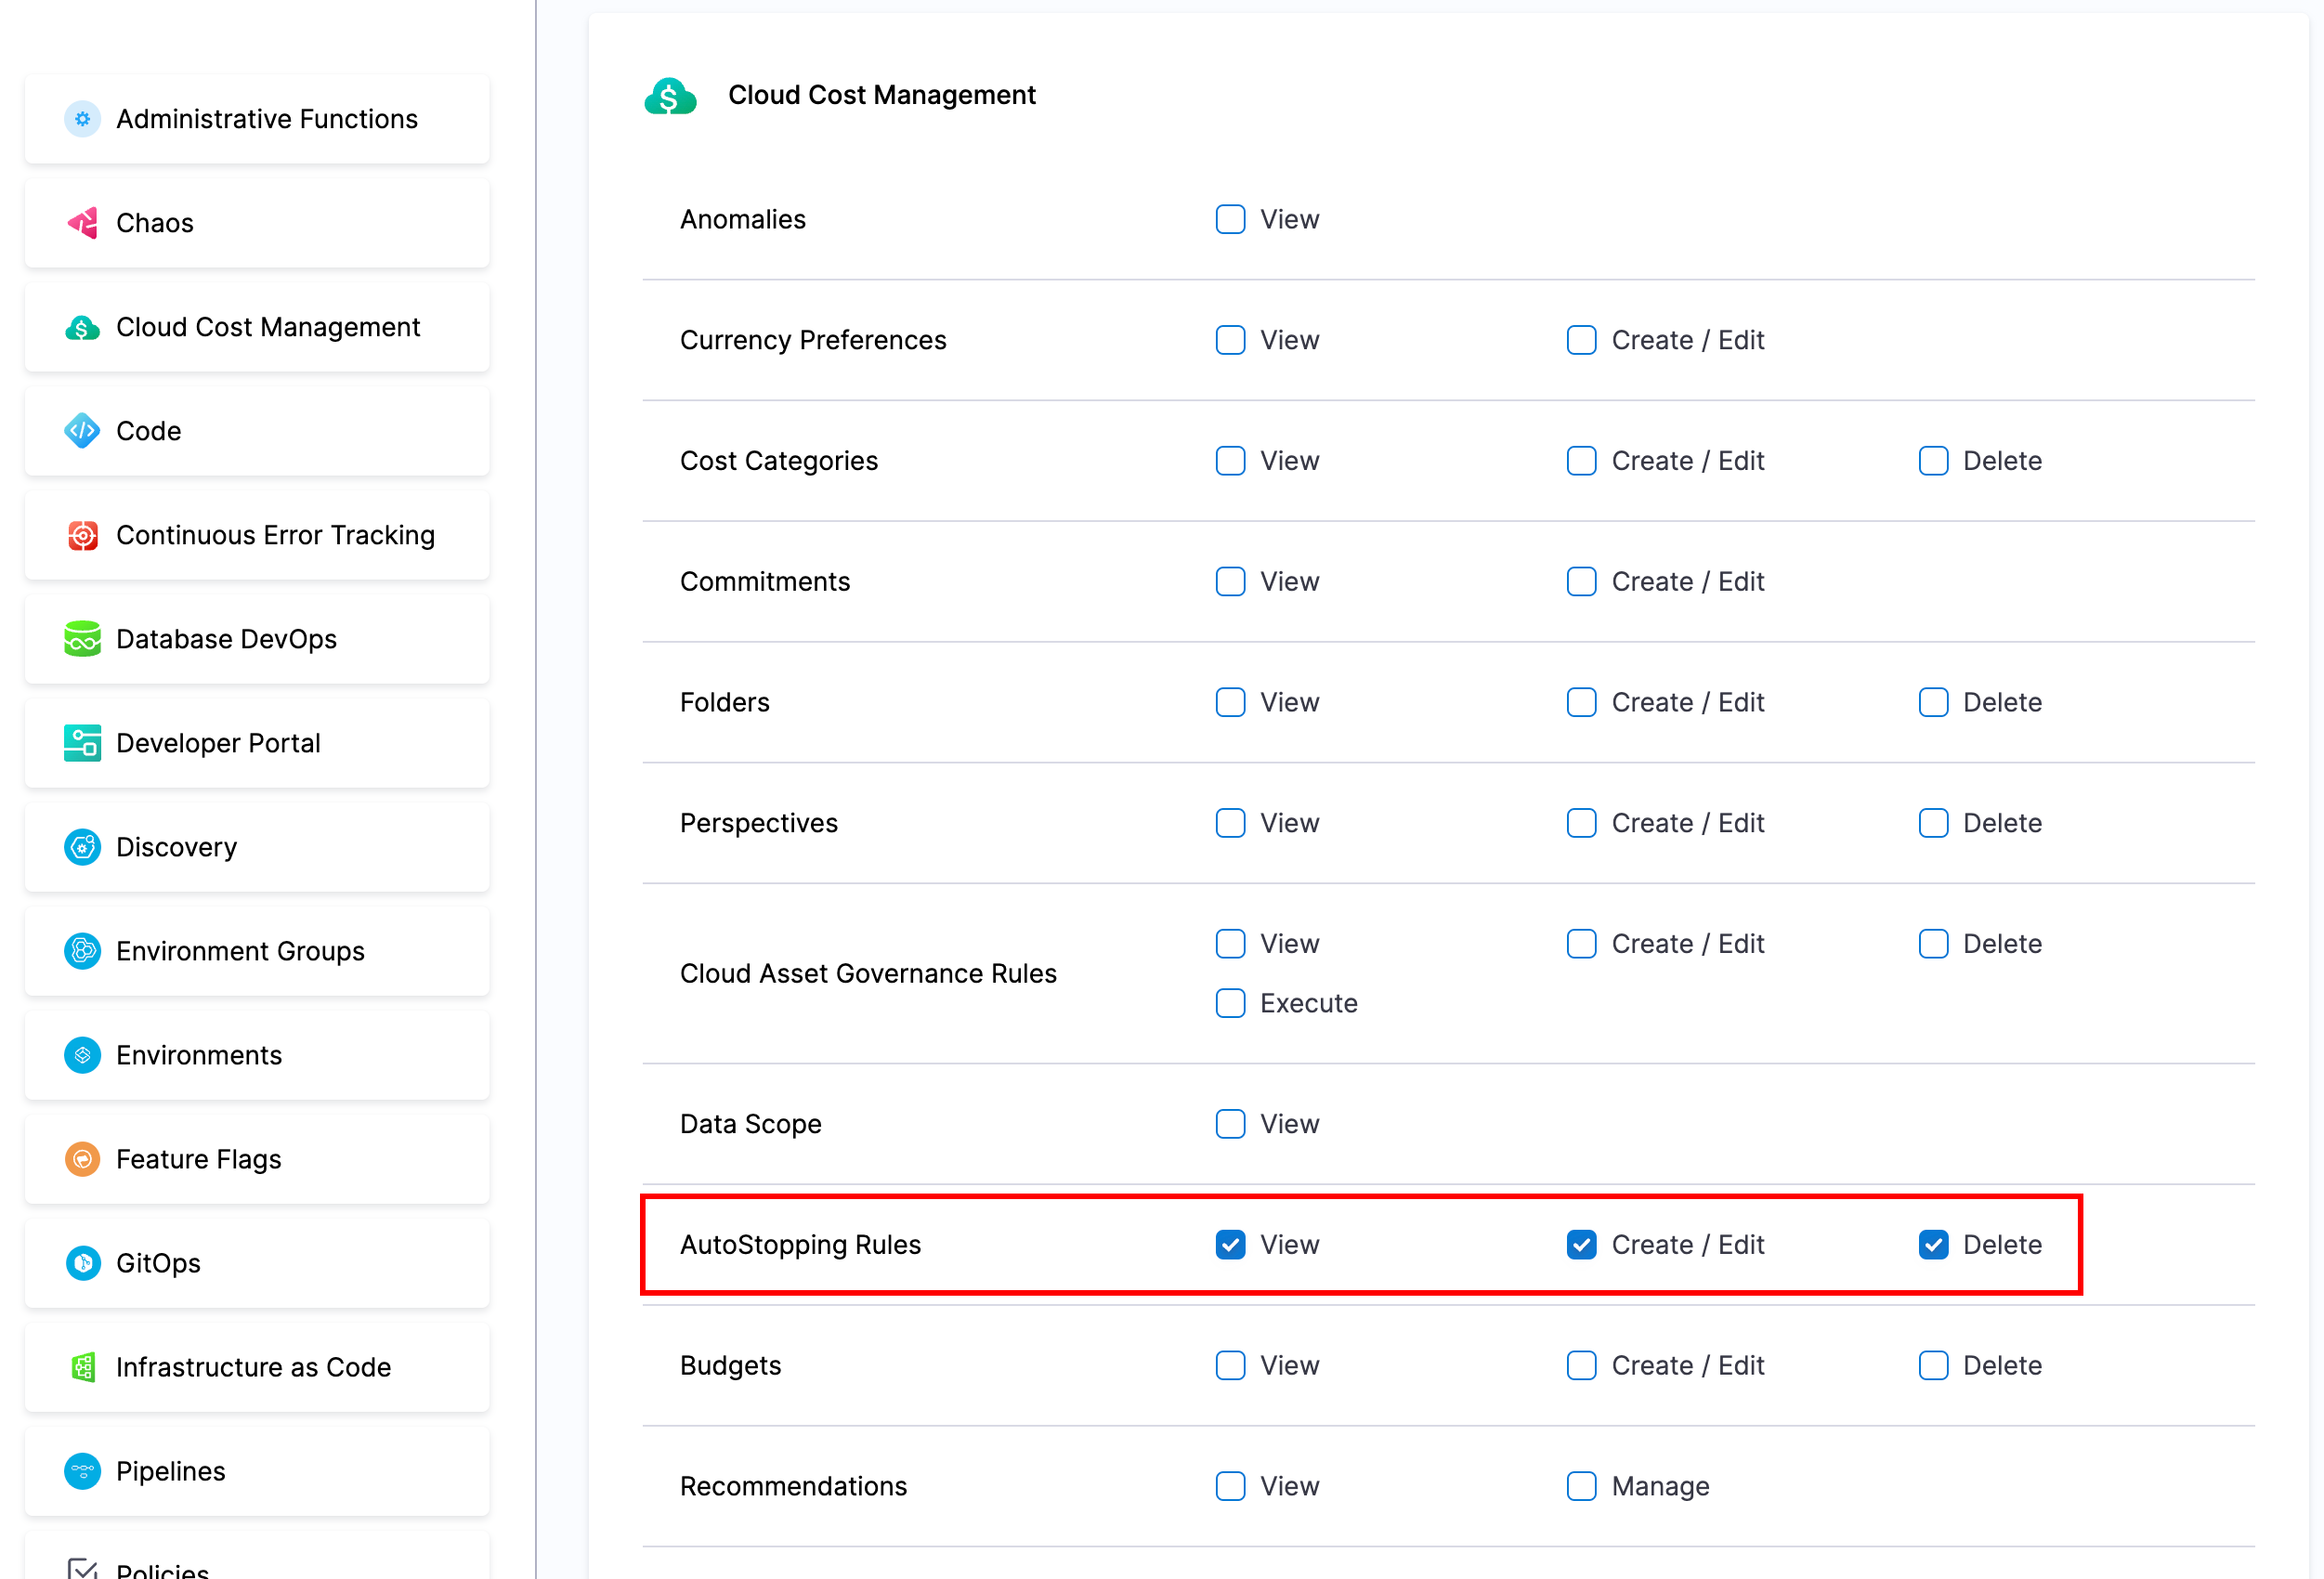Select Pipelines in the sidebar list
The height and width of the screenshot is (1579, 2324).
257,1471
